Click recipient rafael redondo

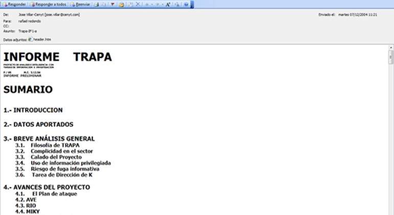click(29, 21)
